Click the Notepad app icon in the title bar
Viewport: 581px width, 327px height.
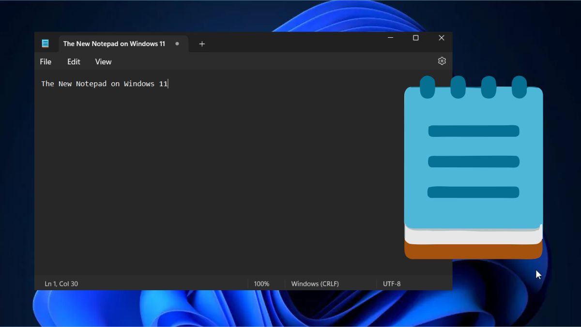click(46, 43)
